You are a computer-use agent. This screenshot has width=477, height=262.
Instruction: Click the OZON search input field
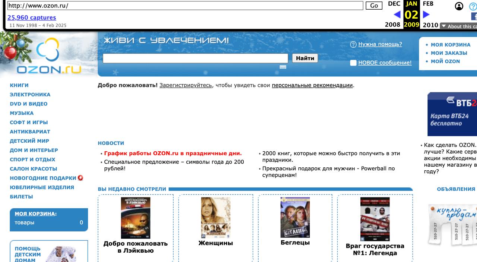195,58
